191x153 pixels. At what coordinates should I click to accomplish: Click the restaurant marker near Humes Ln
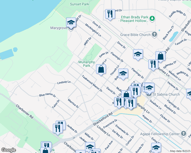tap(153, 64)
